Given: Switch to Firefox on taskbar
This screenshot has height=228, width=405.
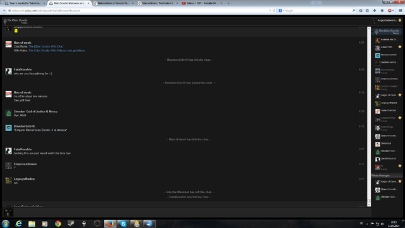Looking at the screenshot, I should (110, 224).
